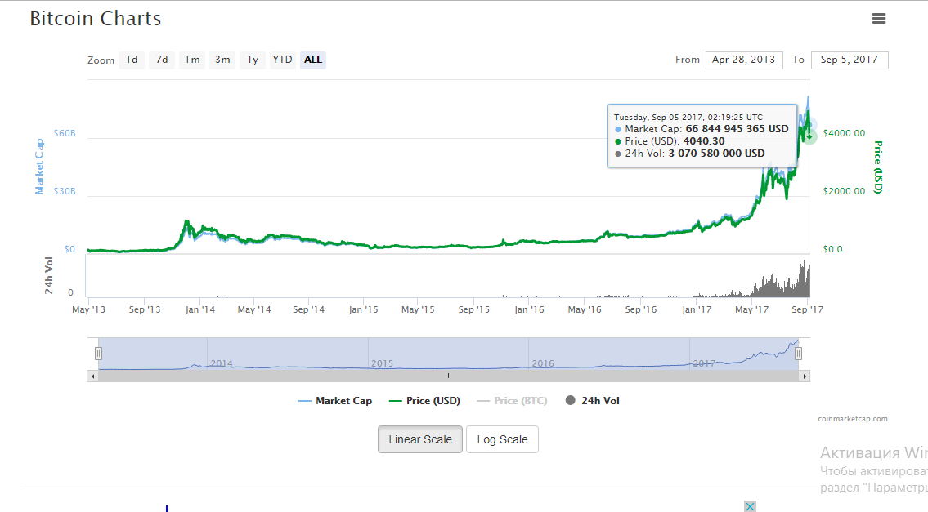Switch to Log Scale
This screenshot has height=512, width=928.
502,439
